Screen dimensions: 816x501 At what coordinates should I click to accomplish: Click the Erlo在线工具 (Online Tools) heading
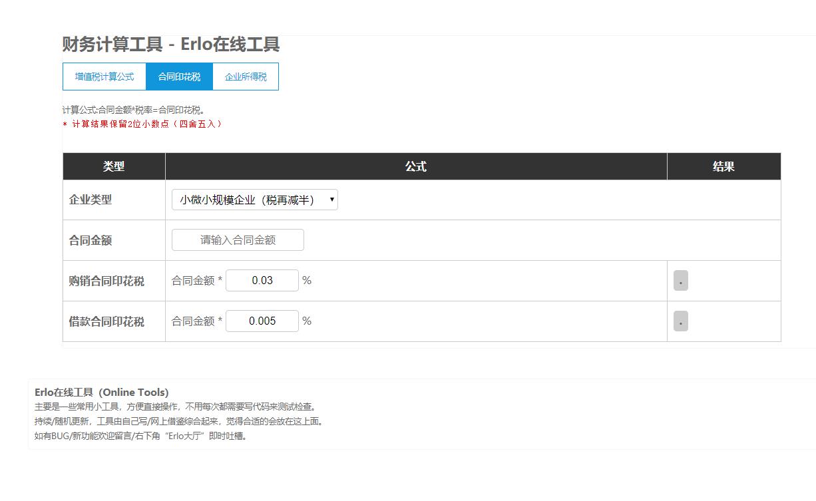(102, 392)
